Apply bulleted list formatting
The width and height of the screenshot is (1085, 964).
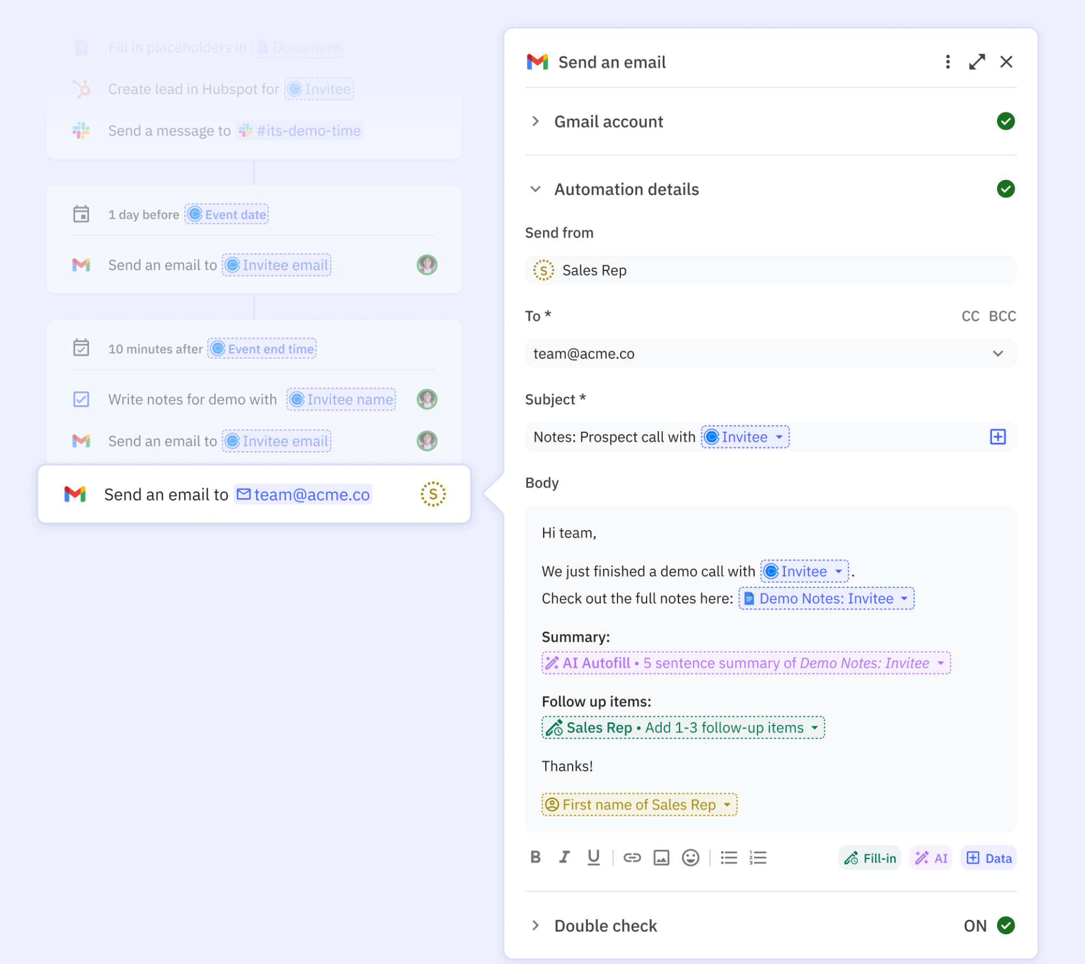point(728,857)
